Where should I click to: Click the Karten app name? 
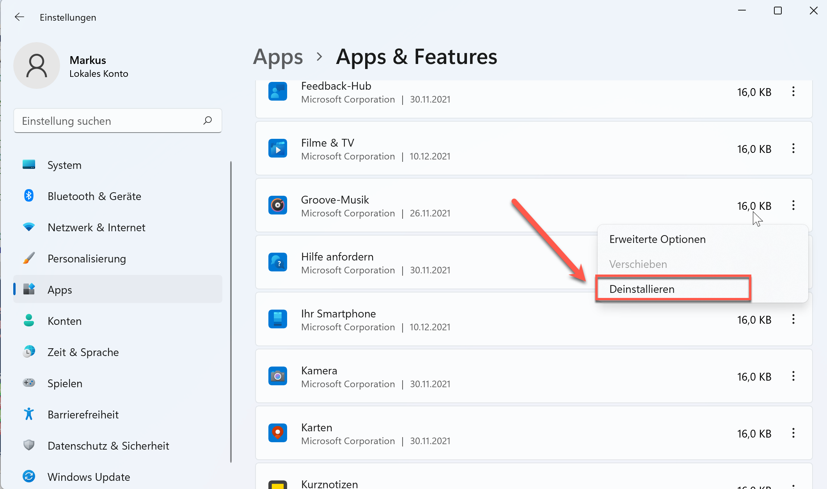click(x=317, y=427)
